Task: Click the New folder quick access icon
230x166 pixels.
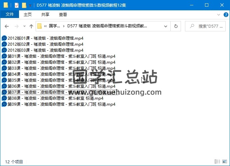Action: click(24, 5)
